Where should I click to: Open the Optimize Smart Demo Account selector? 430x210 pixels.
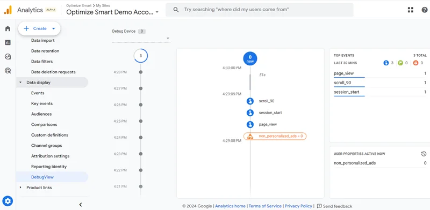tap(112, 12)
